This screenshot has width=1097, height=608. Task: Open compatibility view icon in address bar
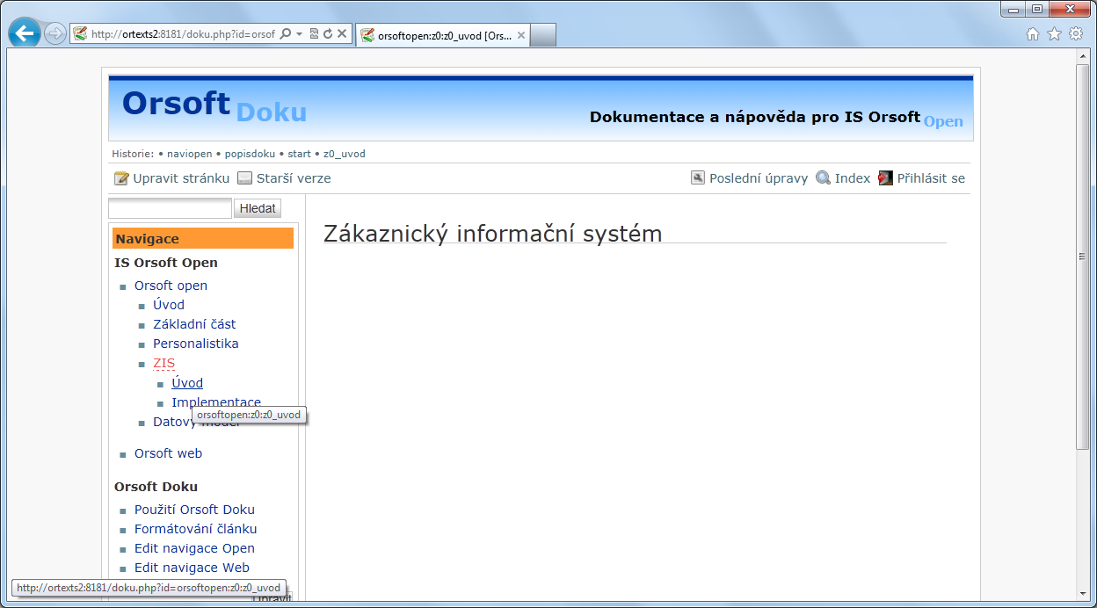(x=314, y=34)
